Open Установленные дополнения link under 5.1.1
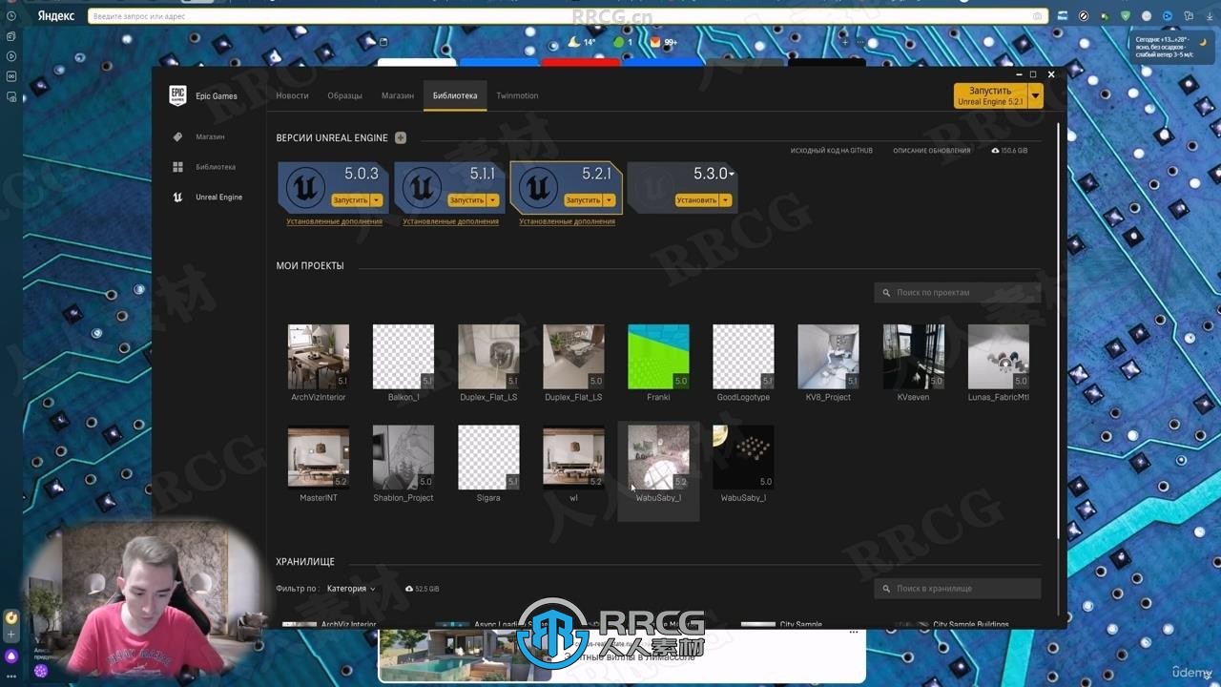 point(450,221)
